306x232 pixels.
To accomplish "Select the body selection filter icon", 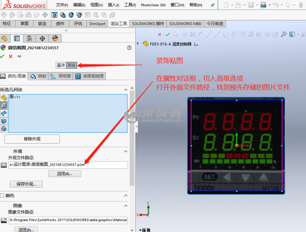I will click(4, 121).
